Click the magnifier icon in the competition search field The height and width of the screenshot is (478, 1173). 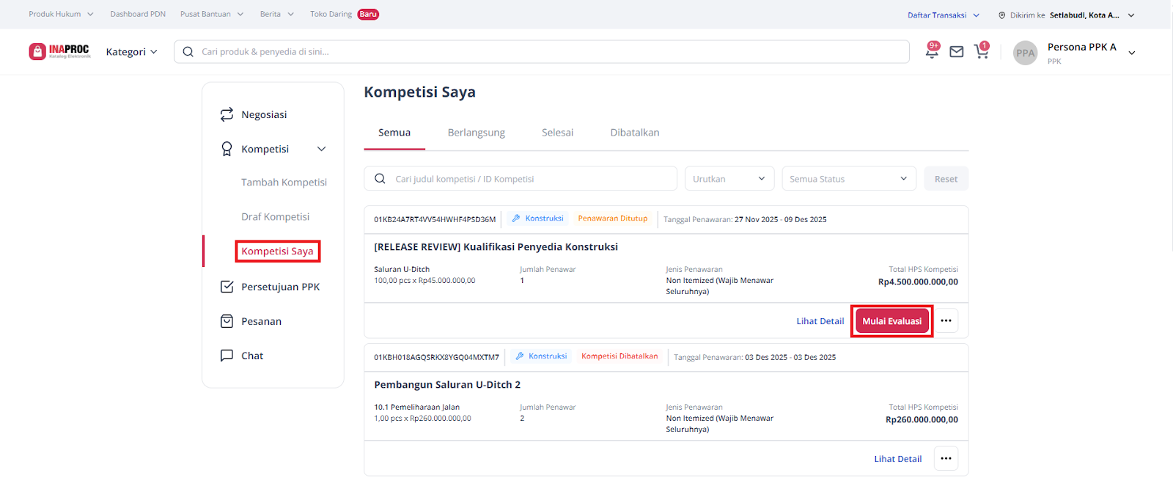(x=380, y=179)
